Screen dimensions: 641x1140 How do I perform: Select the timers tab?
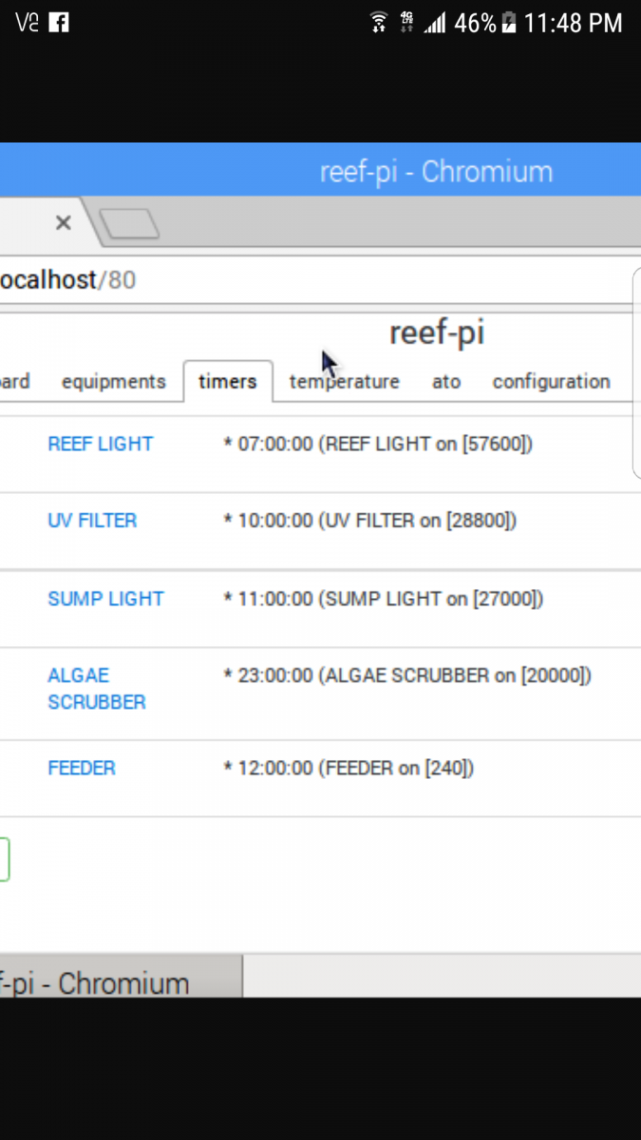point(228,382)
